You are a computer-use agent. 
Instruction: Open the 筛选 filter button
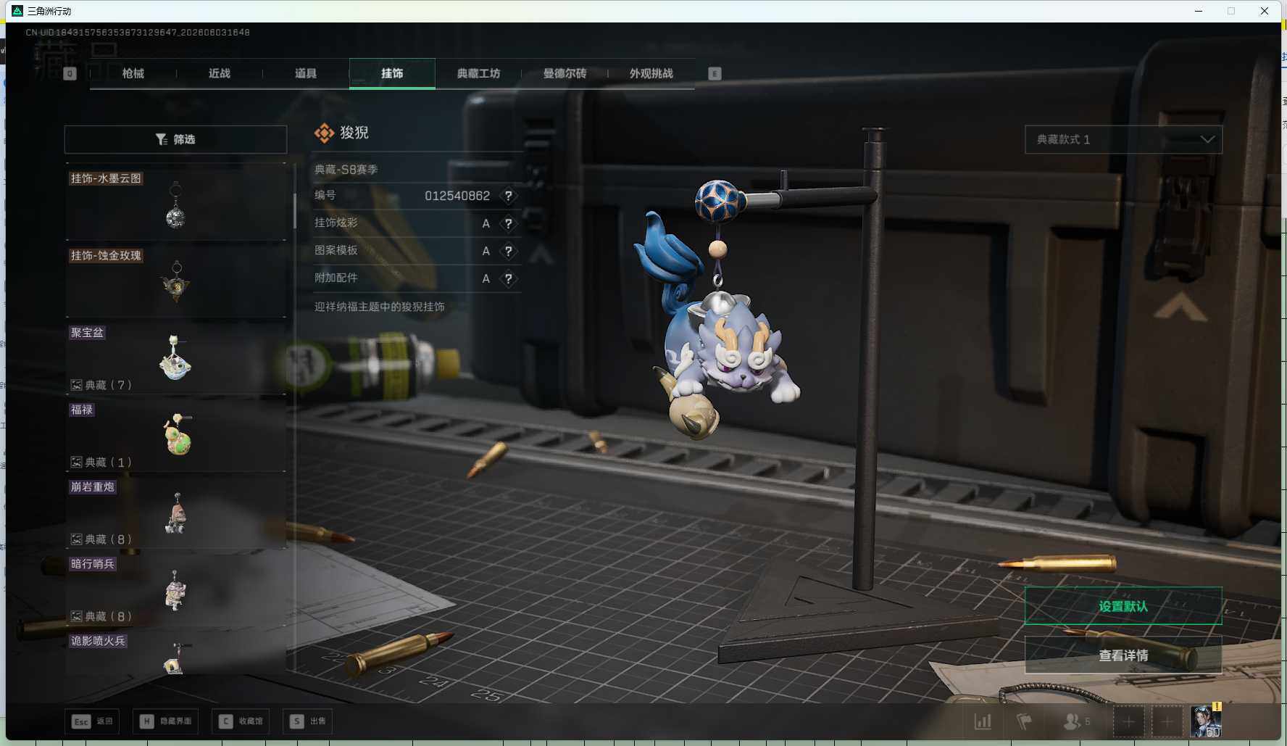[x=175, y=139]
